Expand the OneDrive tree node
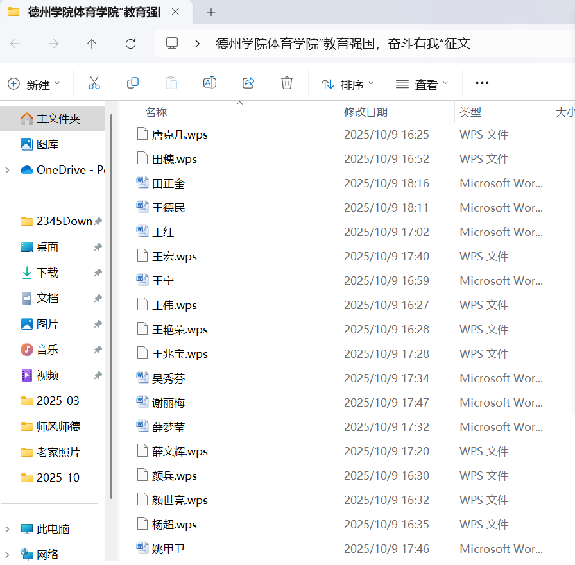 (7, 170)
